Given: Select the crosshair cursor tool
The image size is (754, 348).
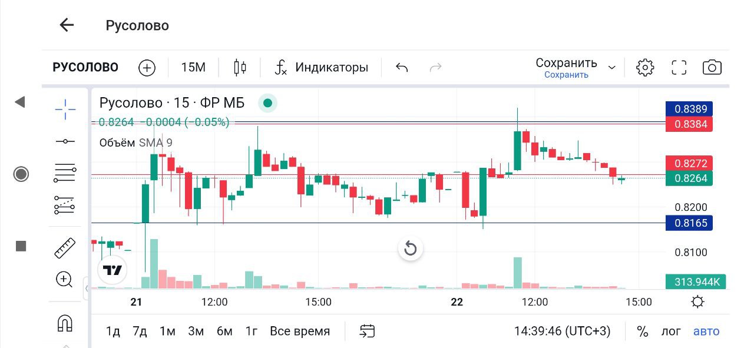Looking at the screenshot, I should tap(65, 109).
